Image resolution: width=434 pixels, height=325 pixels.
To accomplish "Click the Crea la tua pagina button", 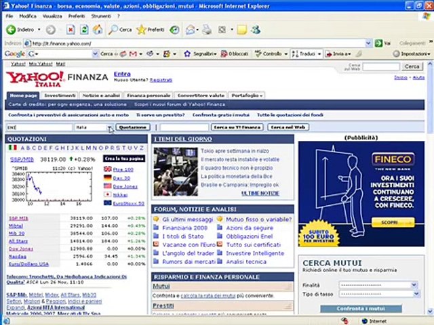I will coord(124,158).
